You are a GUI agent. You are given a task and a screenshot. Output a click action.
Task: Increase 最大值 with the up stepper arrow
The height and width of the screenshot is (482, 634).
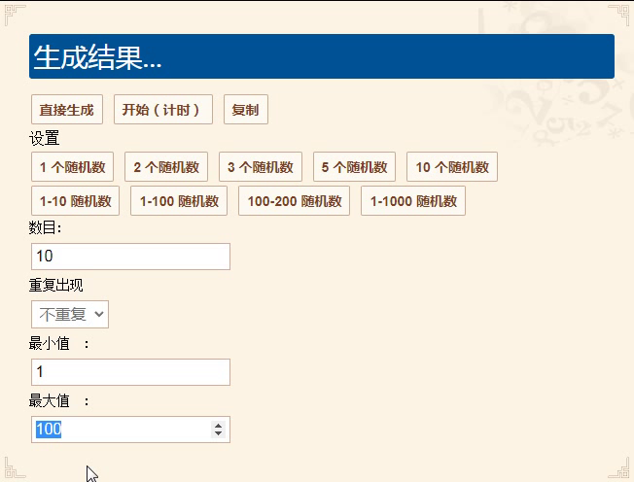point(219,426)
